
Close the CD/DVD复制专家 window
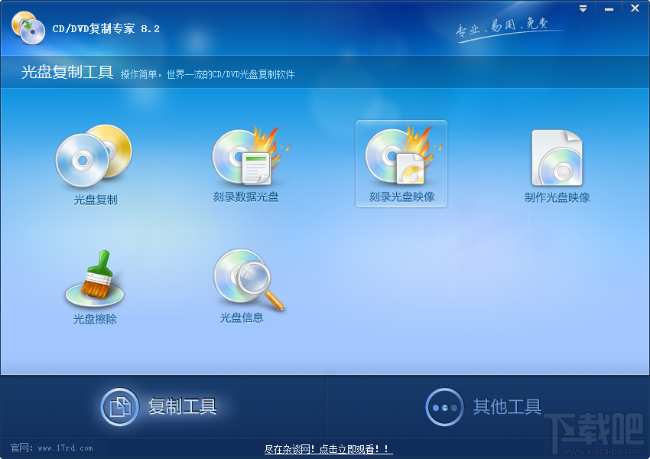(x=635, y=8)
